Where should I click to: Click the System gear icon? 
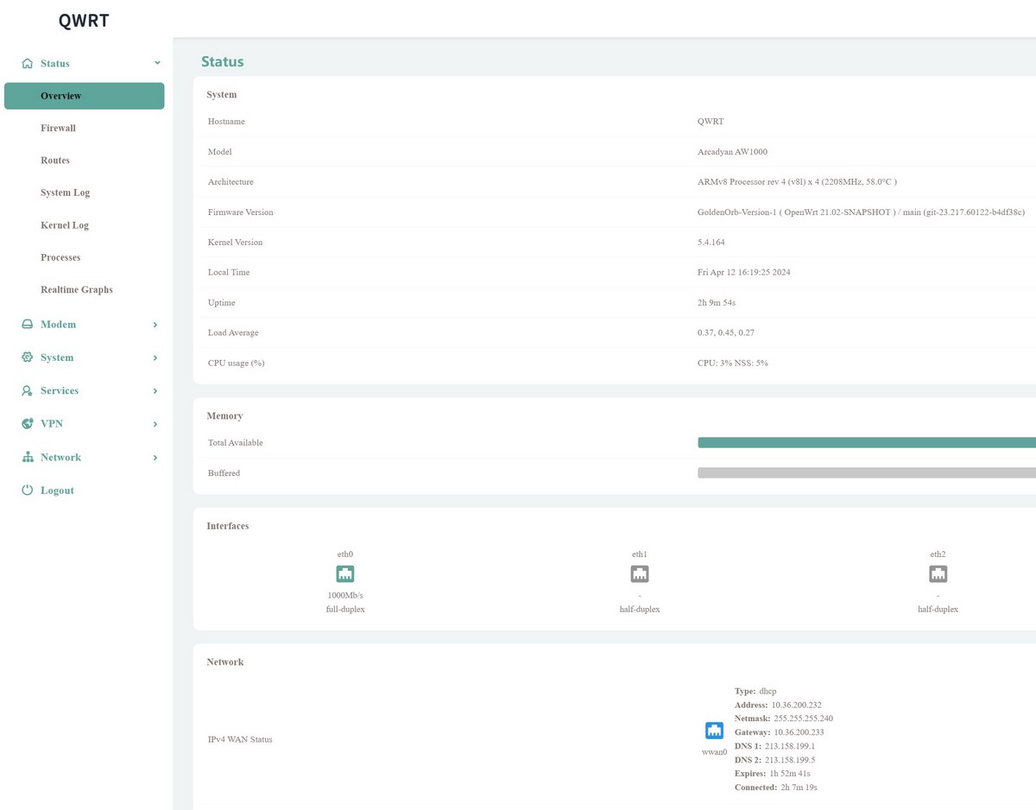tap(27, 358)
